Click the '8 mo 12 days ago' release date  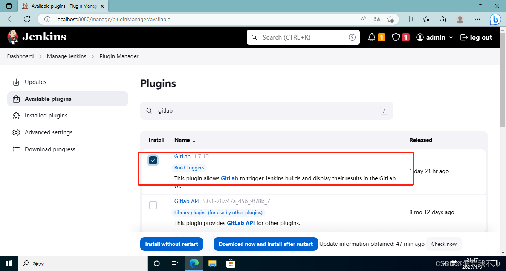pyautogui.click(x=432, y=212)
